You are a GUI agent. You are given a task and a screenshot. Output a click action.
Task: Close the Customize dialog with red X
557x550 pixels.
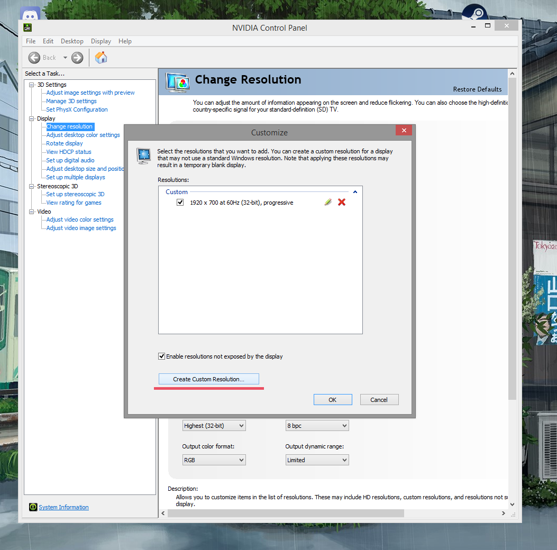click(404, 130)
